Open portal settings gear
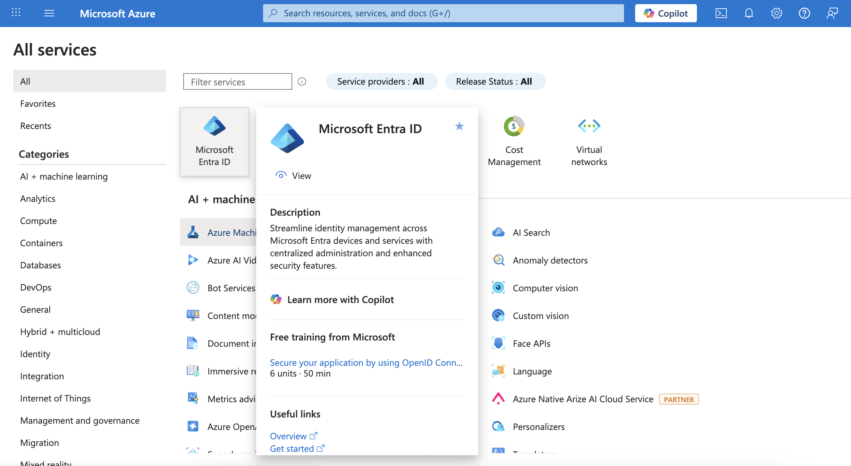 click(776, 13)
